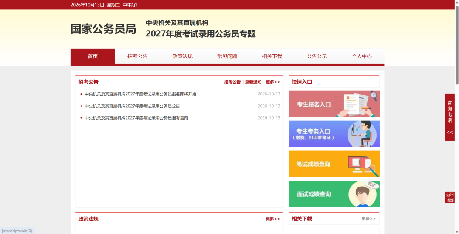
Task: Click the 快速入口 panel heading
Action: click(302, 82)
